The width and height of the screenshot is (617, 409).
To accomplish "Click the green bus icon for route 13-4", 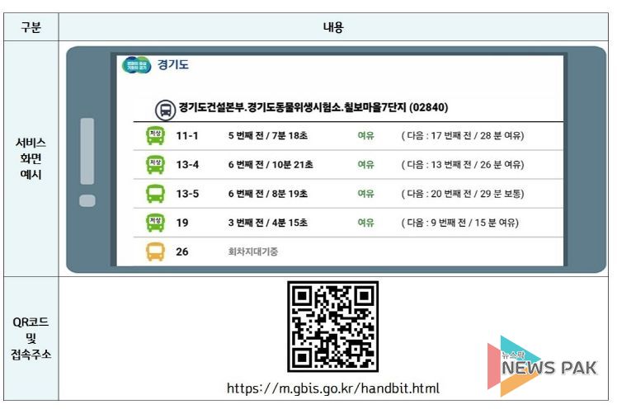I will 155,164.
